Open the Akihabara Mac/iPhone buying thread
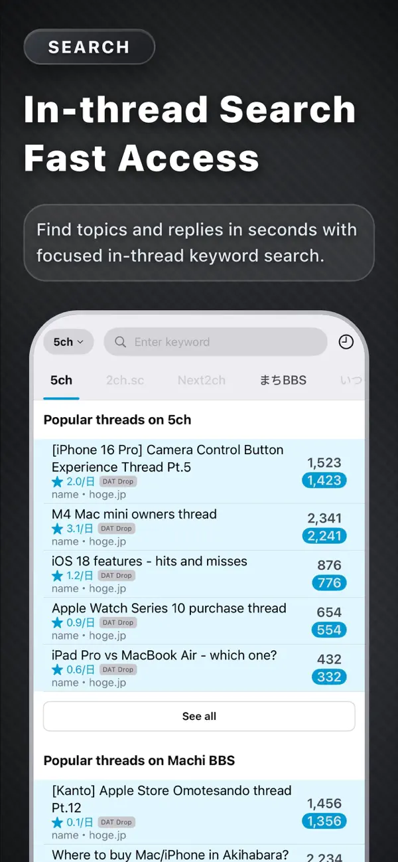This screenshot has height=862, width=398. 168,855
